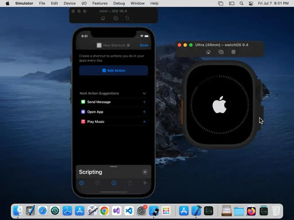294x220 pixels.
Task: Tap the undo icon in the Shortcuts bottom bar
Action: point(82,183)
